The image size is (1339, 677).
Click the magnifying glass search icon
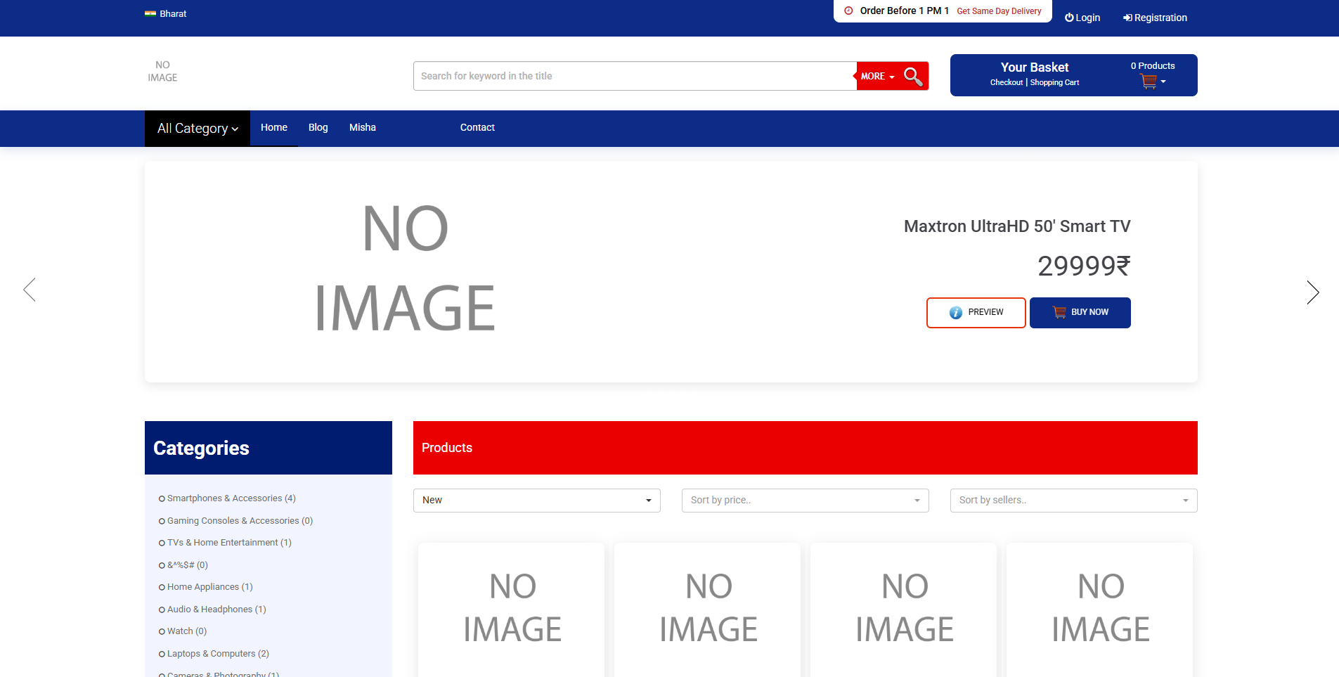coord(913,76)
